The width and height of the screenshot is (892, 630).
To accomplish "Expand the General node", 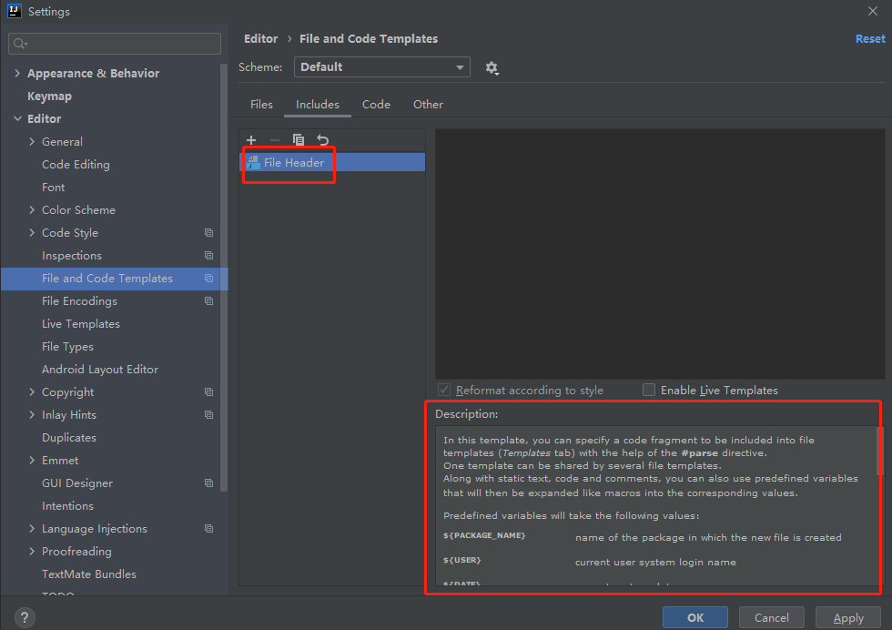I will [x=32, y=142].
